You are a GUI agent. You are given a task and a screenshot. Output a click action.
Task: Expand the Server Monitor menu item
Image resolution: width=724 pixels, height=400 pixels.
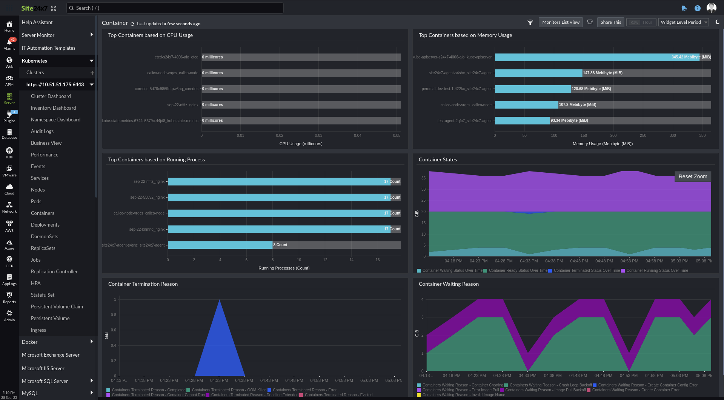click(38, 35)
